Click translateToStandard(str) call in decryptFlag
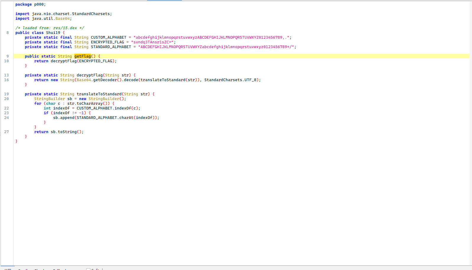This screenshot has height=270, width=472. click(x=169, y=80)
